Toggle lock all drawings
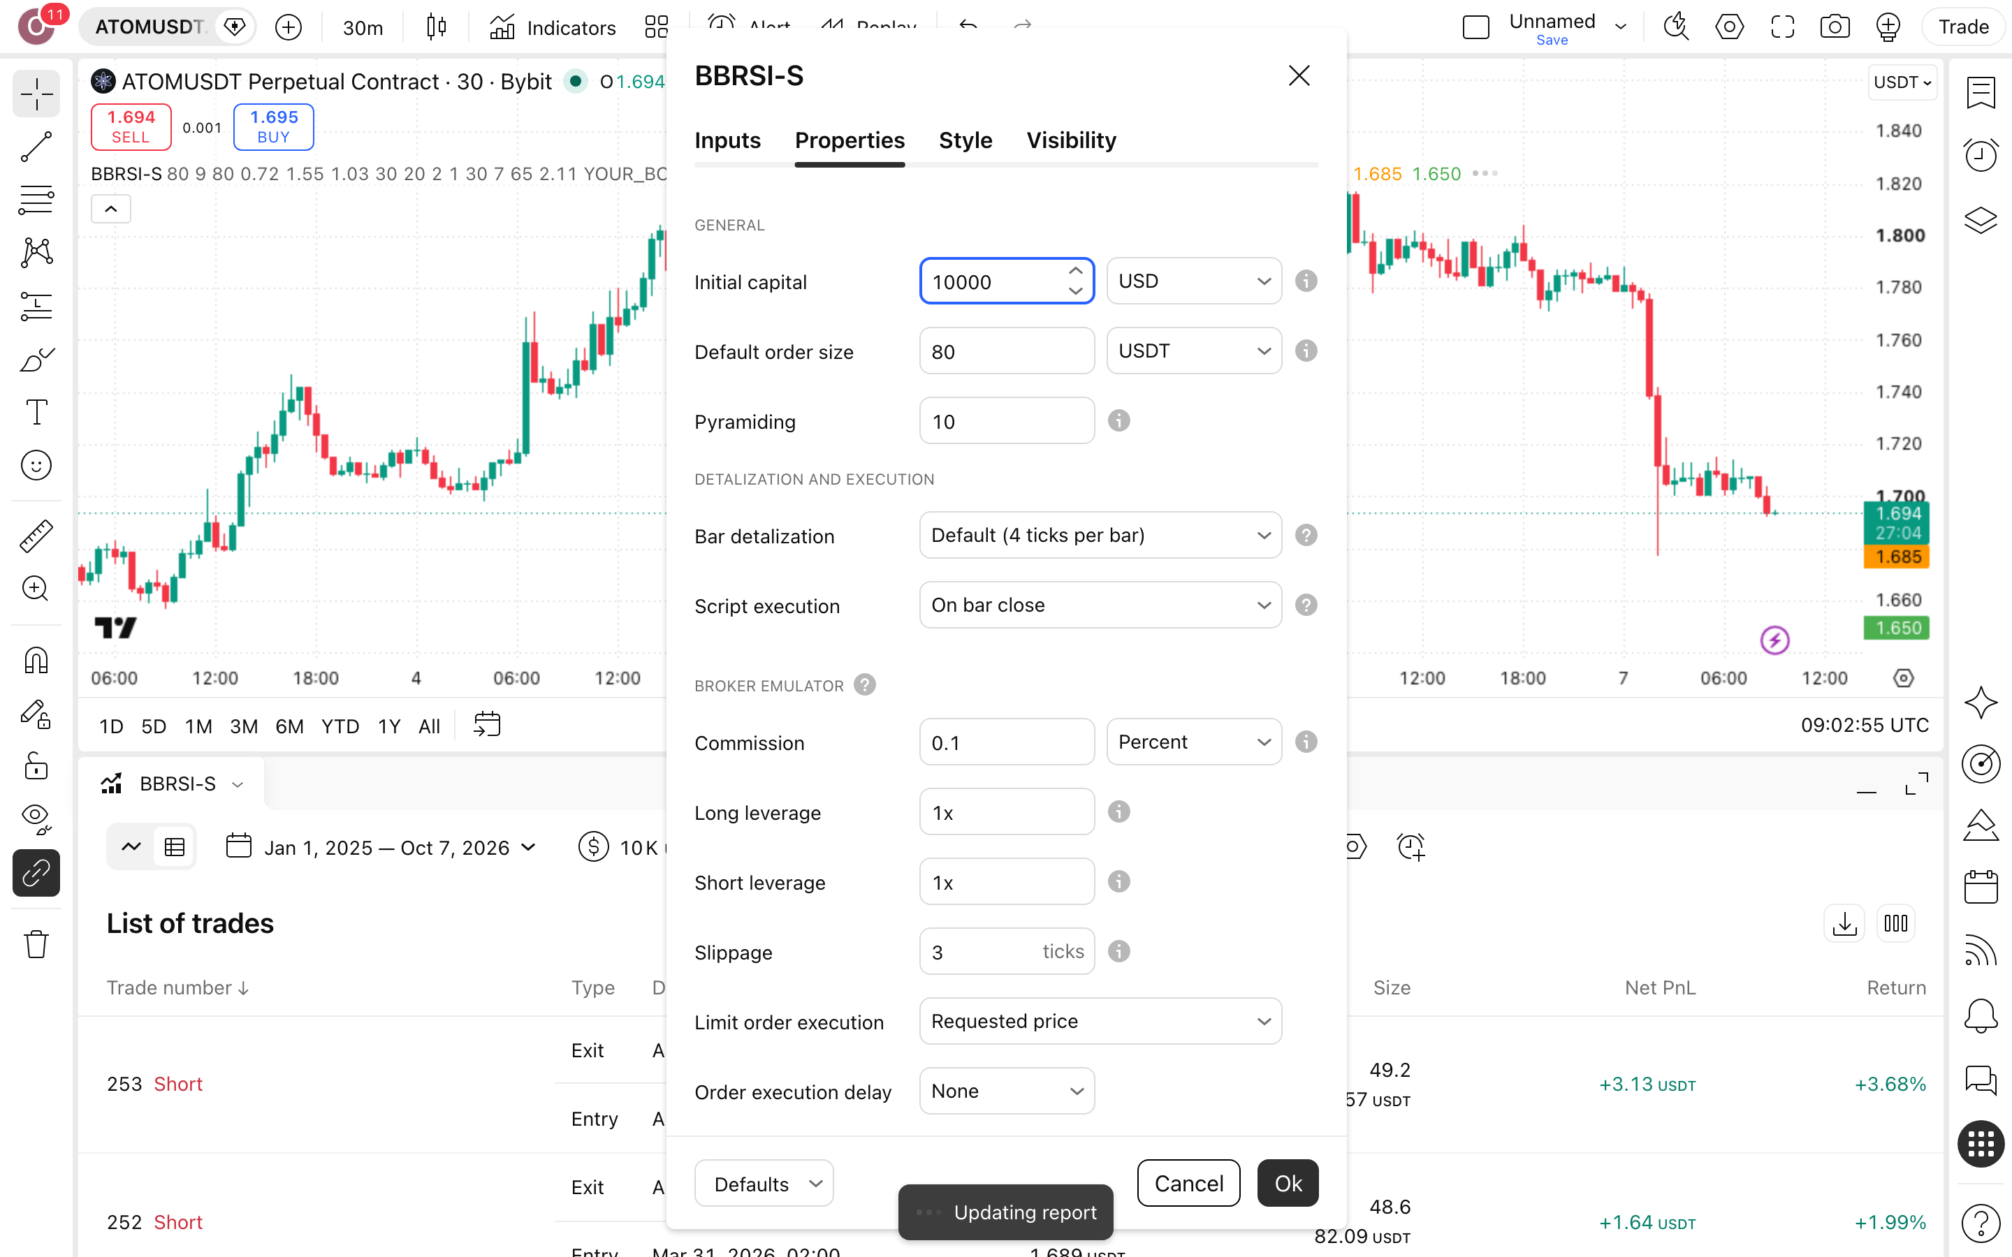The height and width of the screenshot is (1257, 2012). click(36, 765)
